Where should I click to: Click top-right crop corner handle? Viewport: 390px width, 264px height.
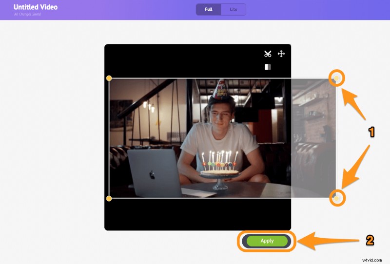pos(336,78)
